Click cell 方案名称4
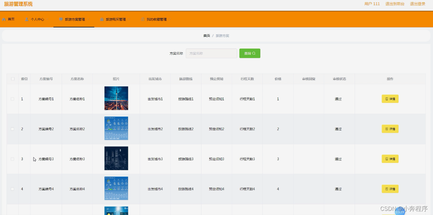Image resolution: width=433 pixels, height=215 pixels. (77, 189)
